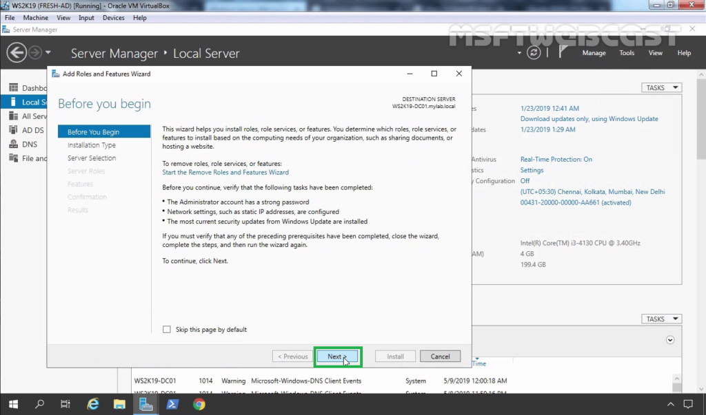The width and height of the screenshot is (706, 415).
Task: Maximize the Add Roles and Features Wizard
Action: tap(434, 74)
